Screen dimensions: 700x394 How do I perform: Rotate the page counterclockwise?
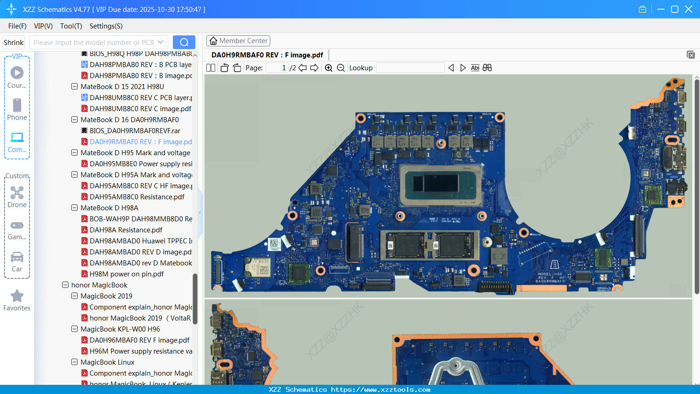[x=224, y=68]
